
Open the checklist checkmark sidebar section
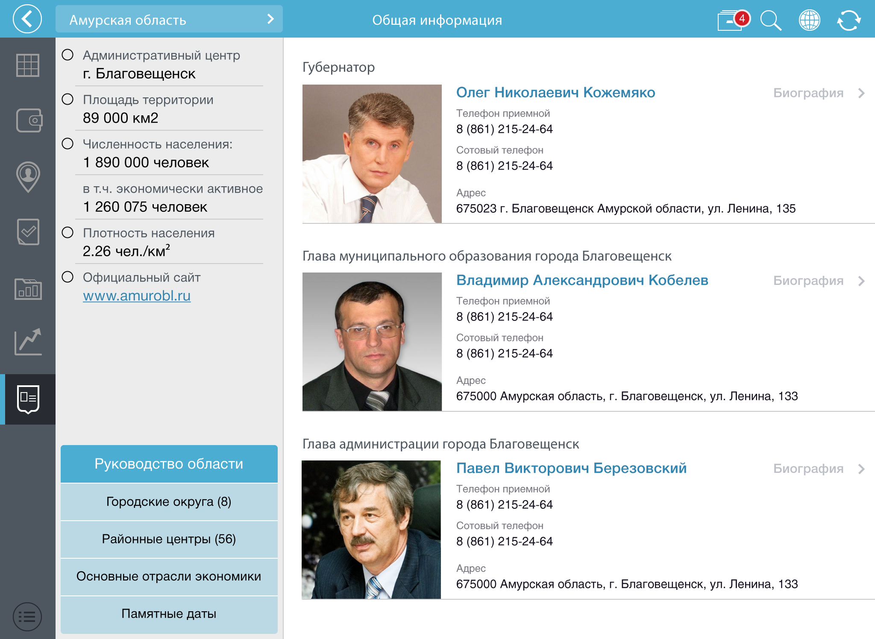click(28, 232)
